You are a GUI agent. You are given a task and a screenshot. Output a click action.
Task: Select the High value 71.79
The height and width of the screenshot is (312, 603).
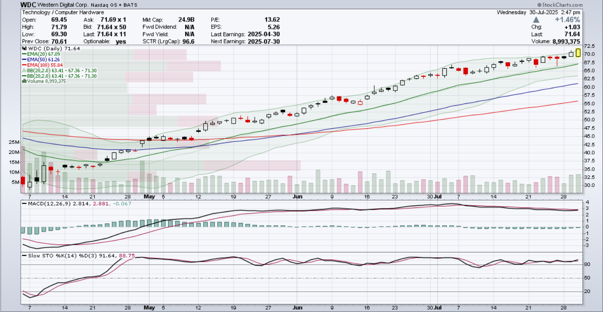pyautogui.click(x=59, y=27)
